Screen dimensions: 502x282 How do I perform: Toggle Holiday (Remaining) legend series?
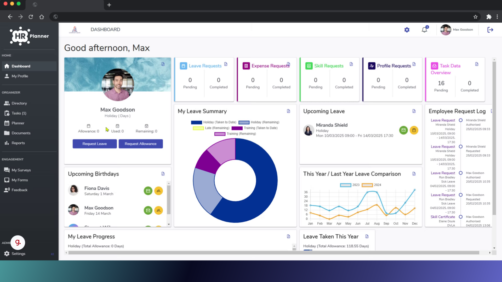click(x=259, y=122)
